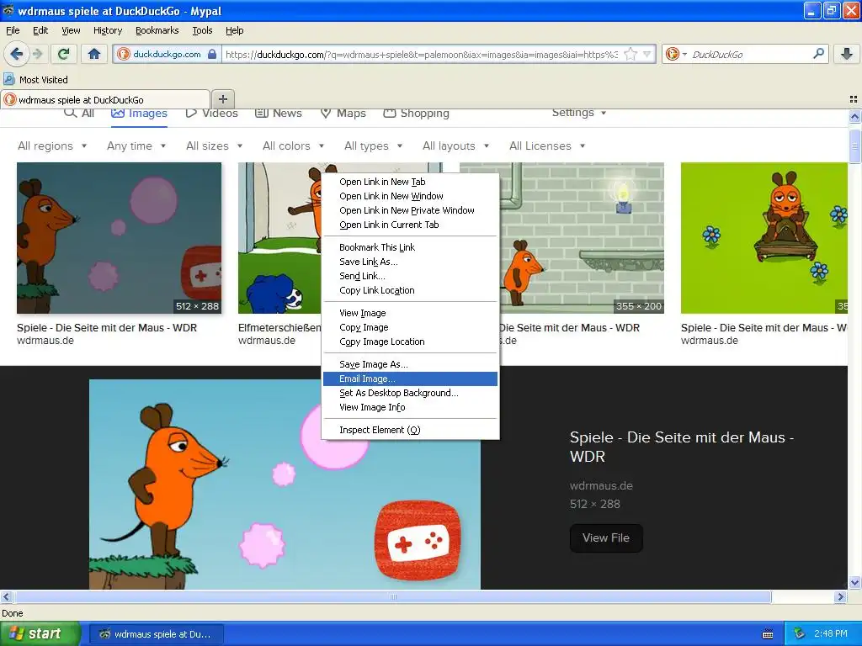The height and width of the screenshot is (646, 862).
Task: Expand the All types filter
Action: (x=373, y=146)
